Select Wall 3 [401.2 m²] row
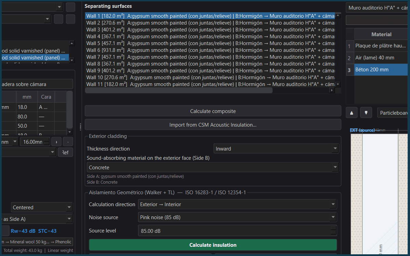This screenshot has width=410, height=256. pyautogui.click(x=210, y=30)
